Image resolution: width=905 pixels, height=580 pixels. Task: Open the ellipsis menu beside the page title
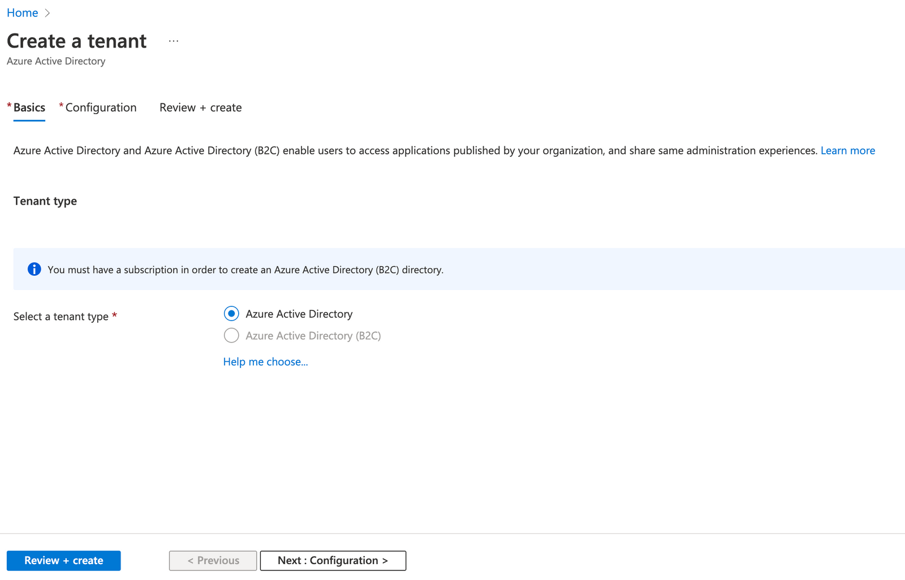(x=173, y=40)
